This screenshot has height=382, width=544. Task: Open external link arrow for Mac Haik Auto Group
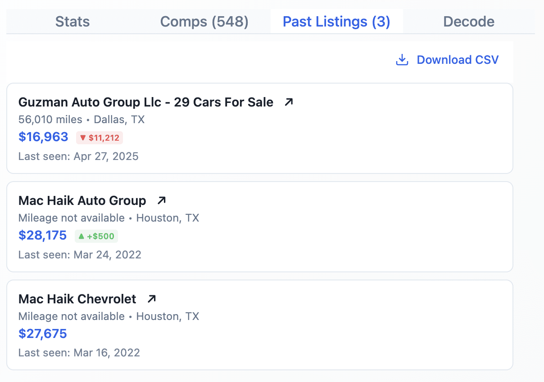point(161,200)
